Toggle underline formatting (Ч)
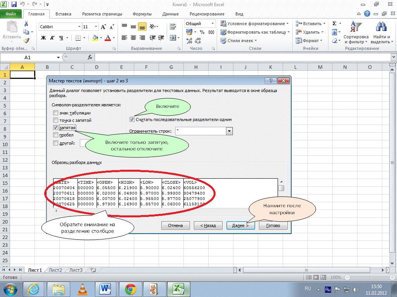The height and width of the screenshot is (297, 397). pyautogui.click(x=61, y=38)
